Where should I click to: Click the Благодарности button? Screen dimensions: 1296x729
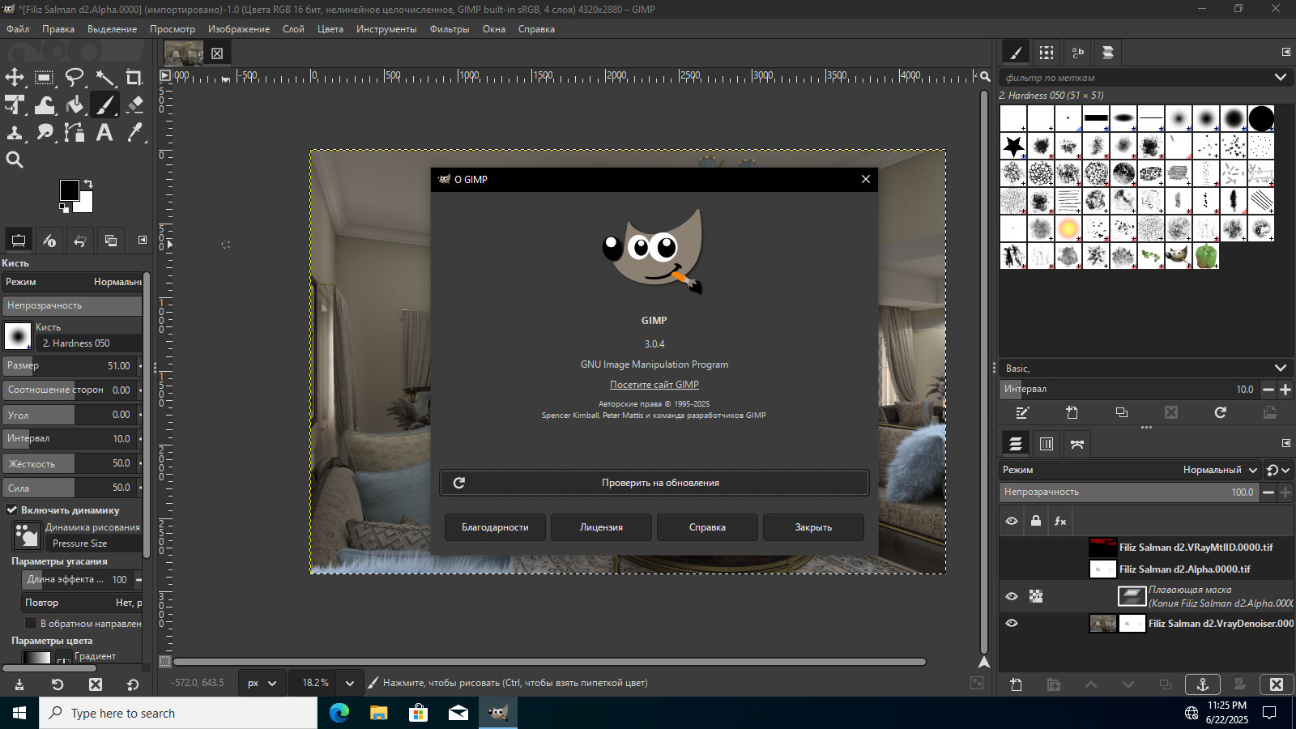pyautogui.click(x=495, y=527)
